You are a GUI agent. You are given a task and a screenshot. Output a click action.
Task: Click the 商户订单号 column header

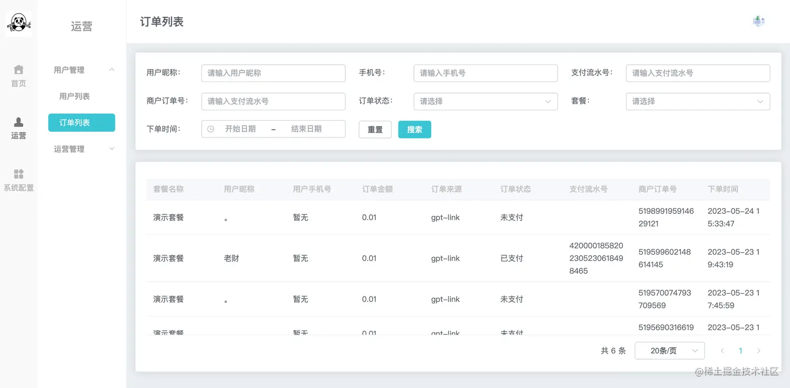coord(657,189)
